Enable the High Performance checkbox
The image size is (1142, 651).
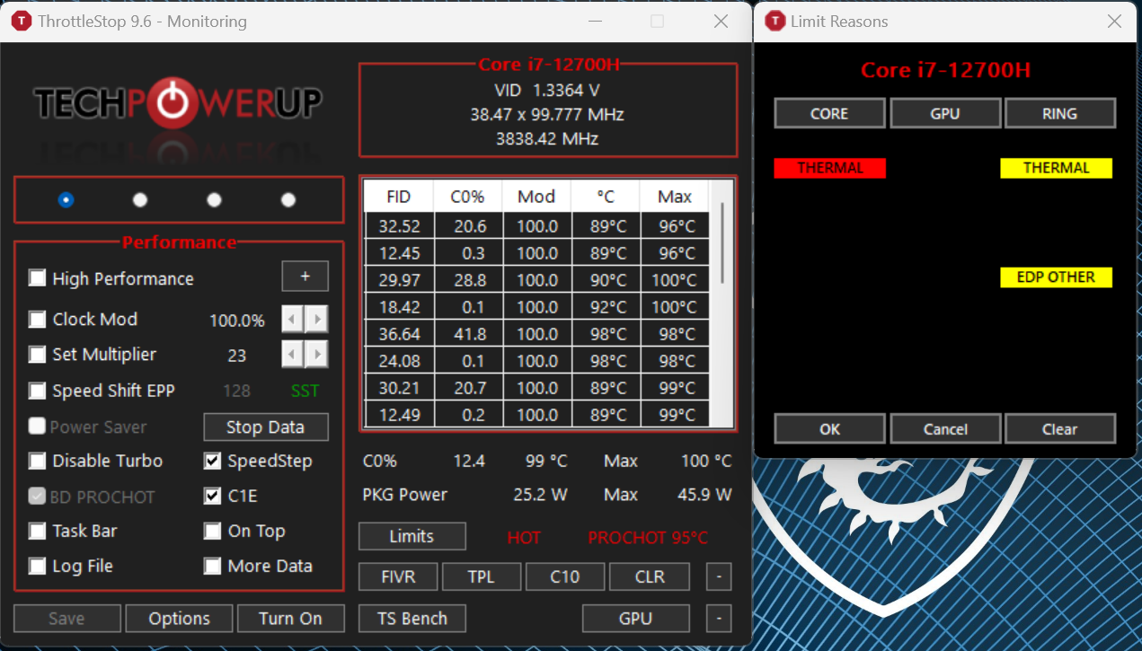[37, 278]
